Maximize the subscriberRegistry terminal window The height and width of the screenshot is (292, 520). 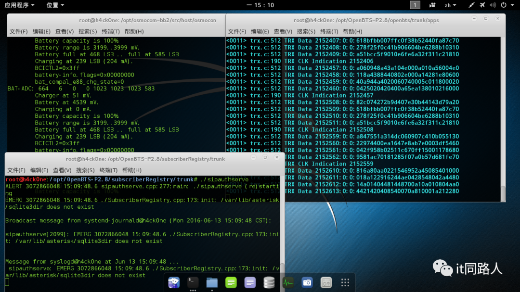[265, 157]
